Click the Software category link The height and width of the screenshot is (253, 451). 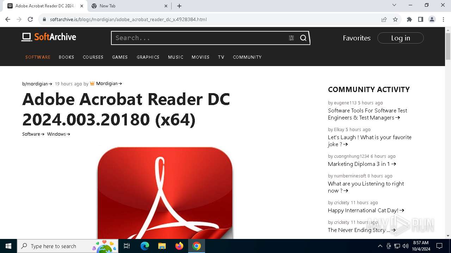(x=33, y=134)
